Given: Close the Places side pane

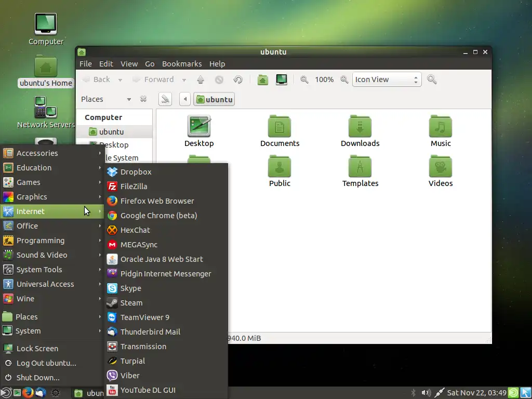Looking at the screenshot, I should click(143, 99).
